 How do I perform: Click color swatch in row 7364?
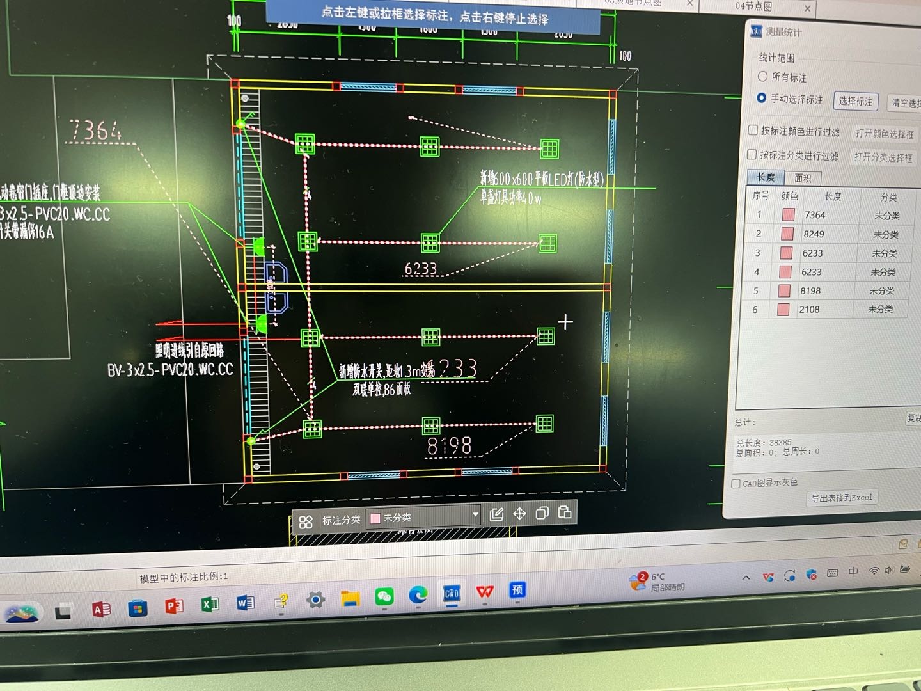788,215
